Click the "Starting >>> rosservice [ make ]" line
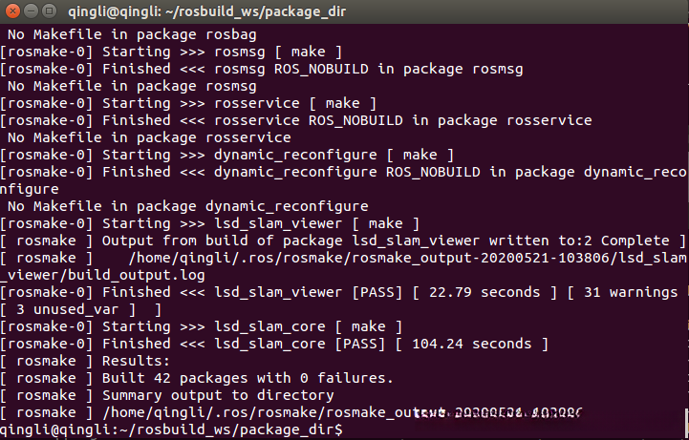 point(191,102)
